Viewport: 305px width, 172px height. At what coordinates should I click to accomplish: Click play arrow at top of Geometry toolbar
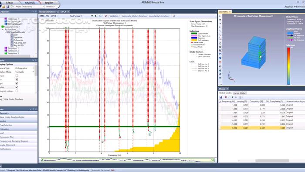click(220, 16)
